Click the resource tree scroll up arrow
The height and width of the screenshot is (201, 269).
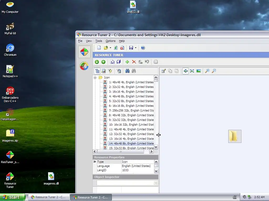[156, 77]
